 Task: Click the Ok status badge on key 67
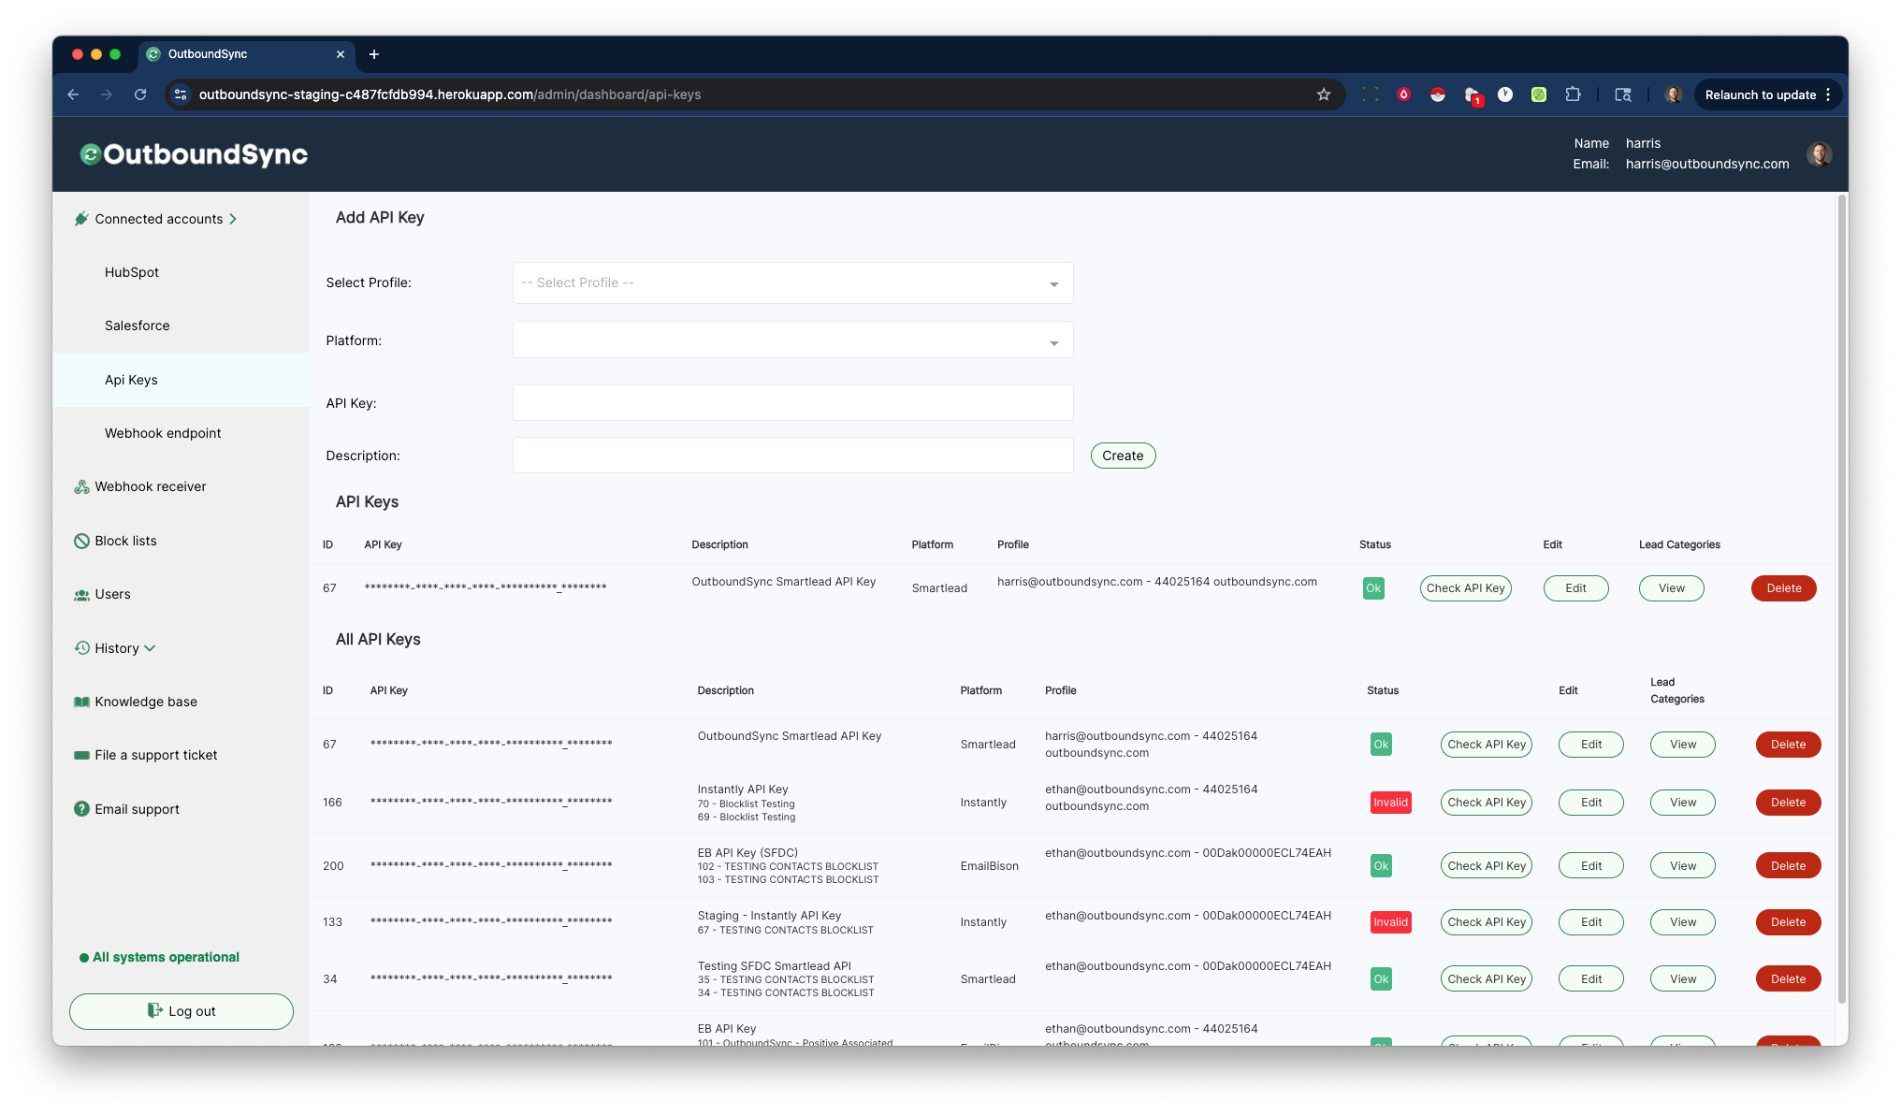[1373, 588]
